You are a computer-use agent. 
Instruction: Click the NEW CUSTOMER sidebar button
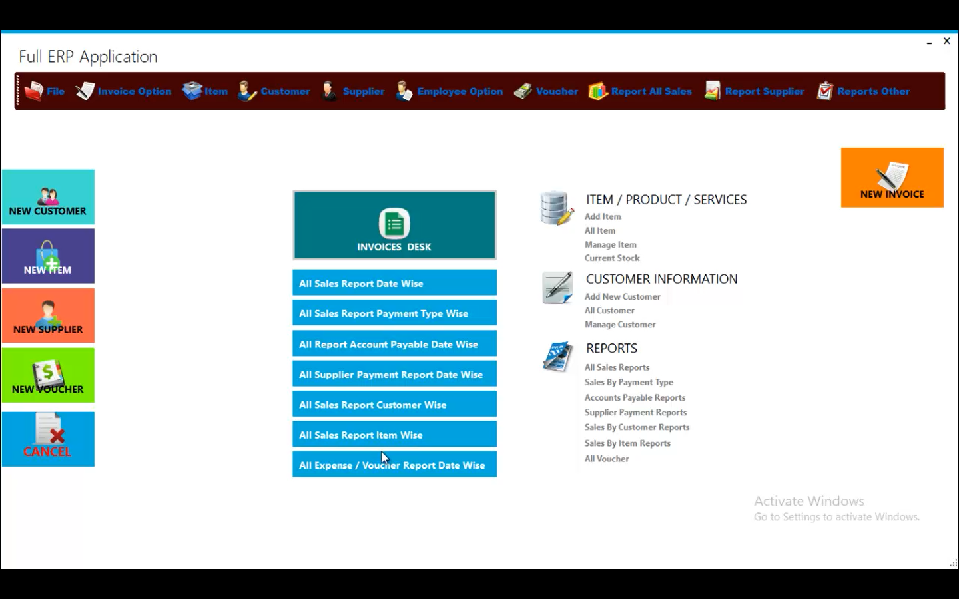pos(47,197)
